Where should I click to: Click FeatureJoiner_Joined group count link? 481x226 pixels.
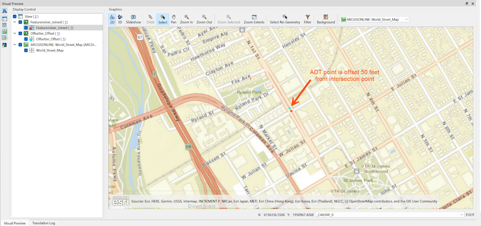pos(66,22)
